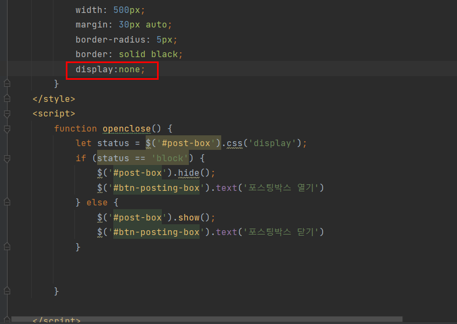This screenshot has width=457, height=324.
Task: Click the closing '</style>' tag
Action: tap(53, 99)
